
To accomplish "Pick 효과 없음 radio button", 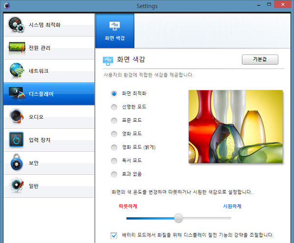I will [x=114, y=174].
